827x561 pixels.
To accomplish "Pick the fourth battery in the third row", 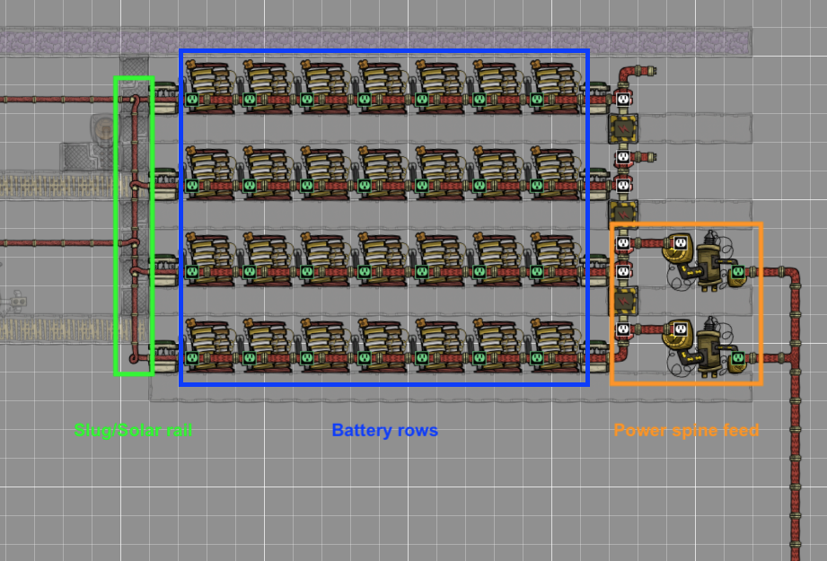I will pos(383,259).
